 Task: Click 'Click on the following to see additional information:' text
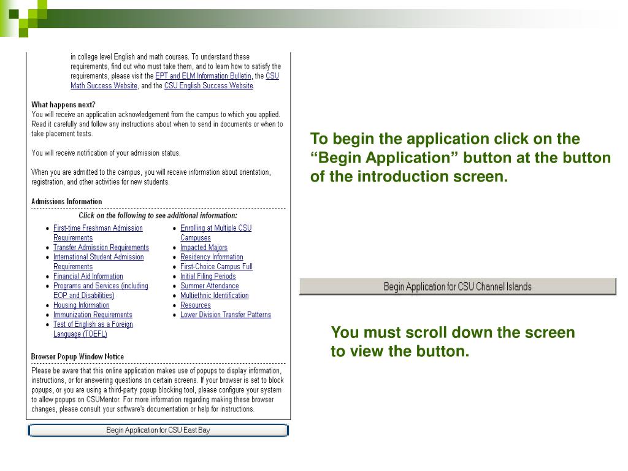pos(158,215)
